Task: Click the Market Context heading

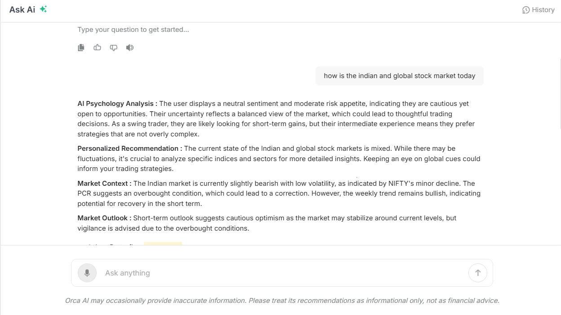Action: pos(104,184)
